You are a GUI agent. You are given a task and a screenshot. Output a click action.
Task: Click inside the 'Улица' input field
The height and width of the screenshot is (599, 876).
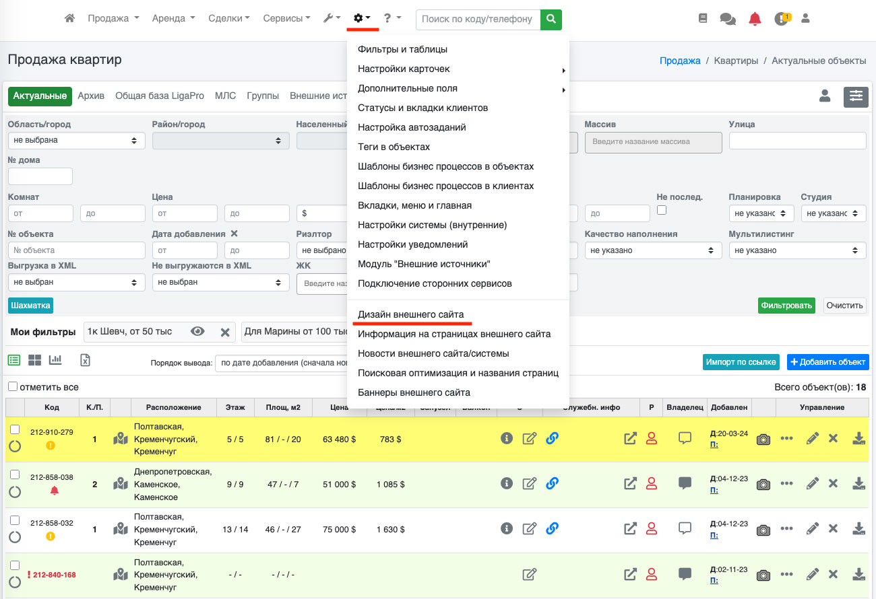797,141
